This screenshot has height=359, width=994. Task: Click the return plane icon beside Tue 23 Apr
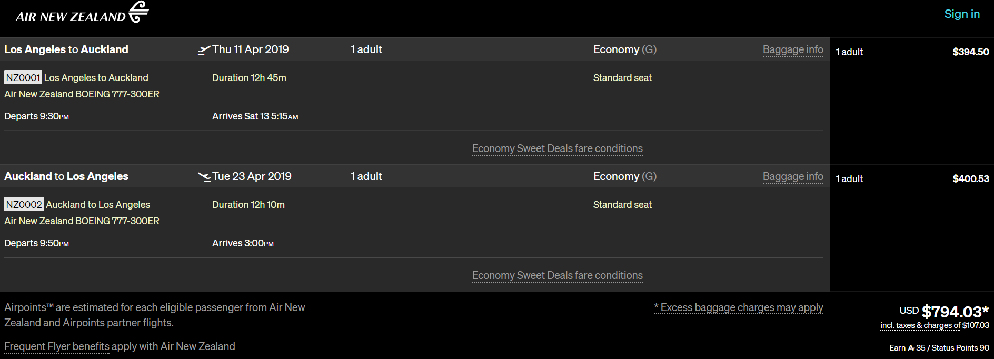(x=204, y=177)
